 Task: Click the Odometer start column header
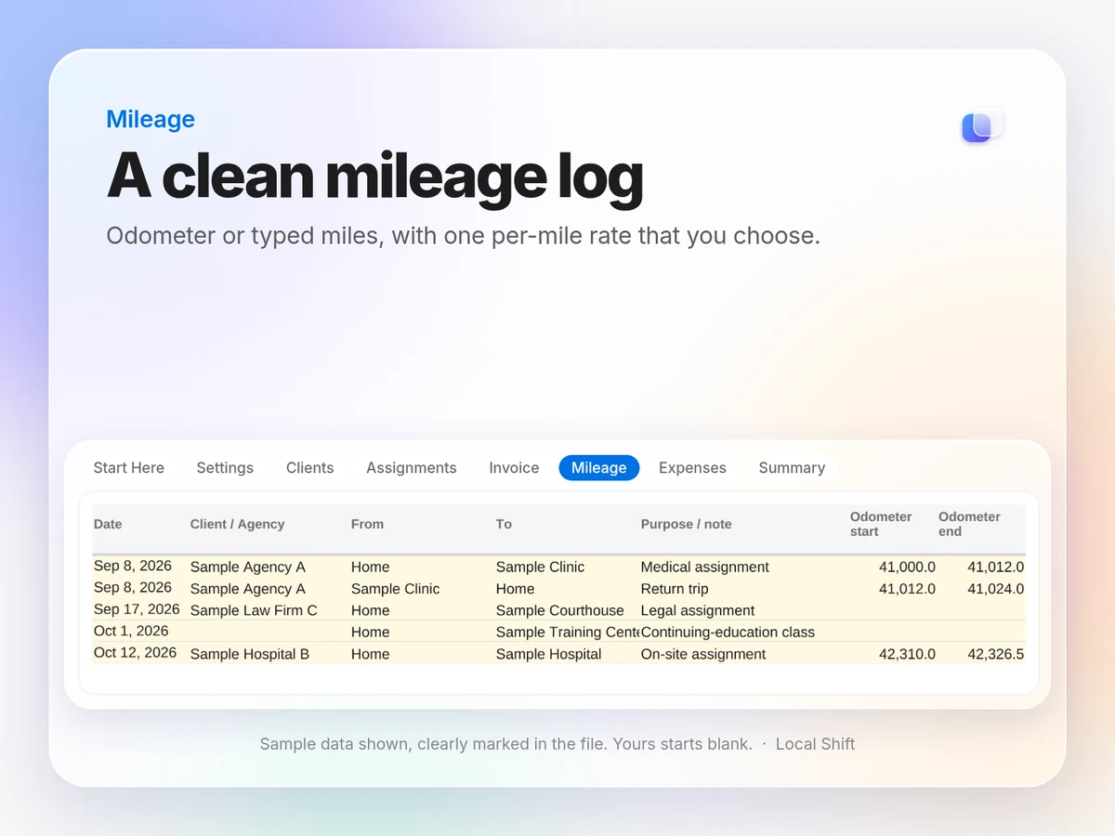click(x=881, y=524)
